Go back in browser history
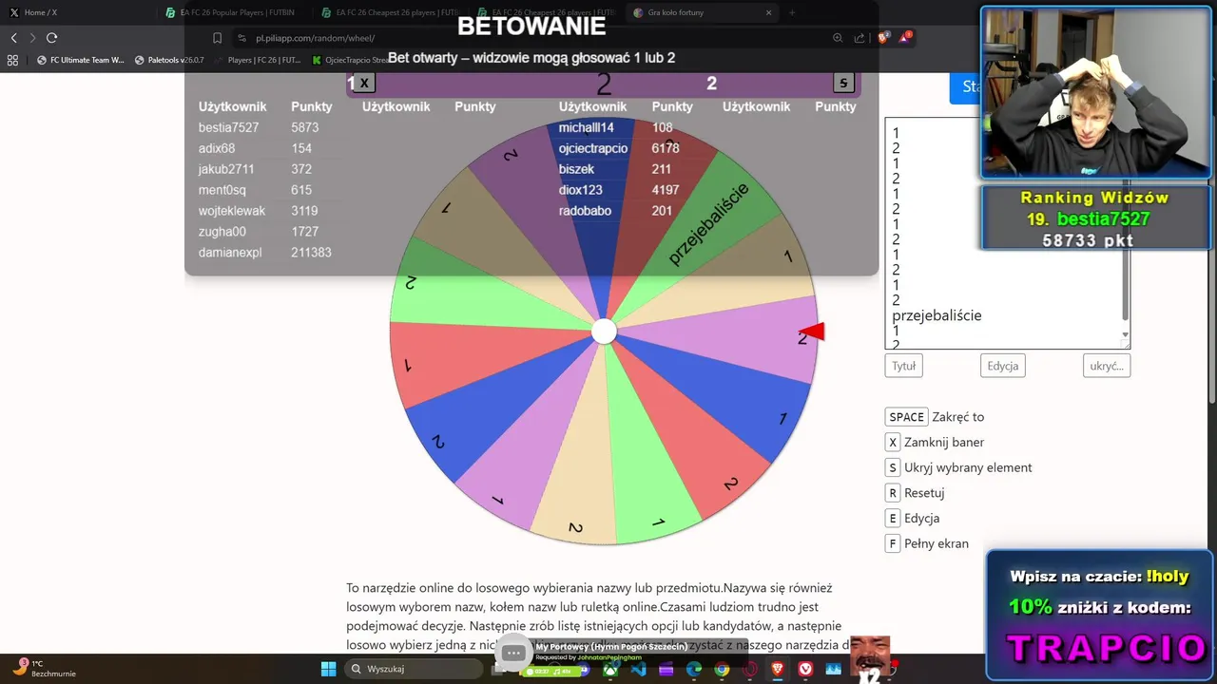The width and height of the screenshot is (1217, 684). tap(13, 38)
